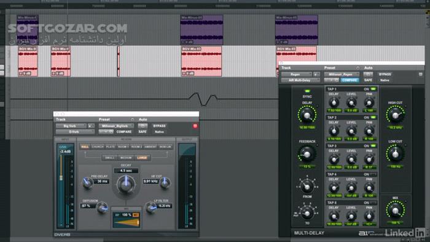Enable Tap 4 ON switch
The image size is (430, 242).
[x=373, y=174]
